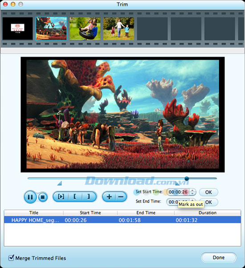245x268 pixels.
Task: Pause the video playback
Action: click(30, 197)
